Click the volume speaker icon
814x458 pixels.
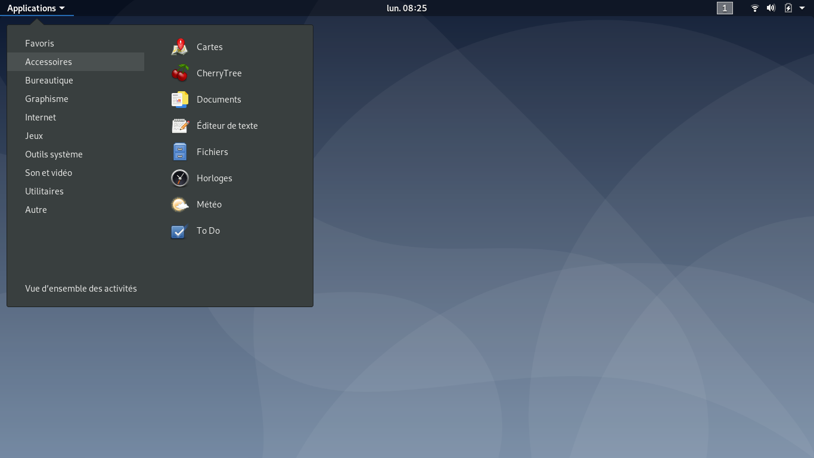click(x=771, y=8)
